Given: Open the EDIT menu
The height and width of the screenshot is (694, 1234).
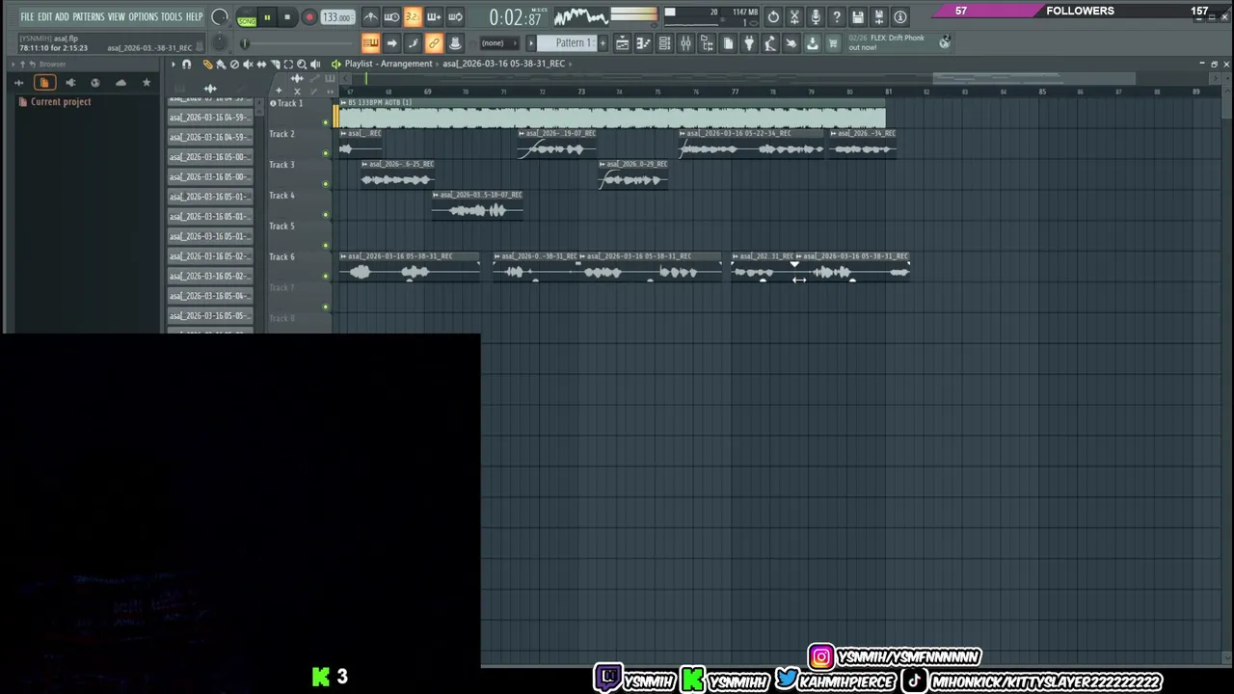Looking at the screenshot, I should click(45, 16).
